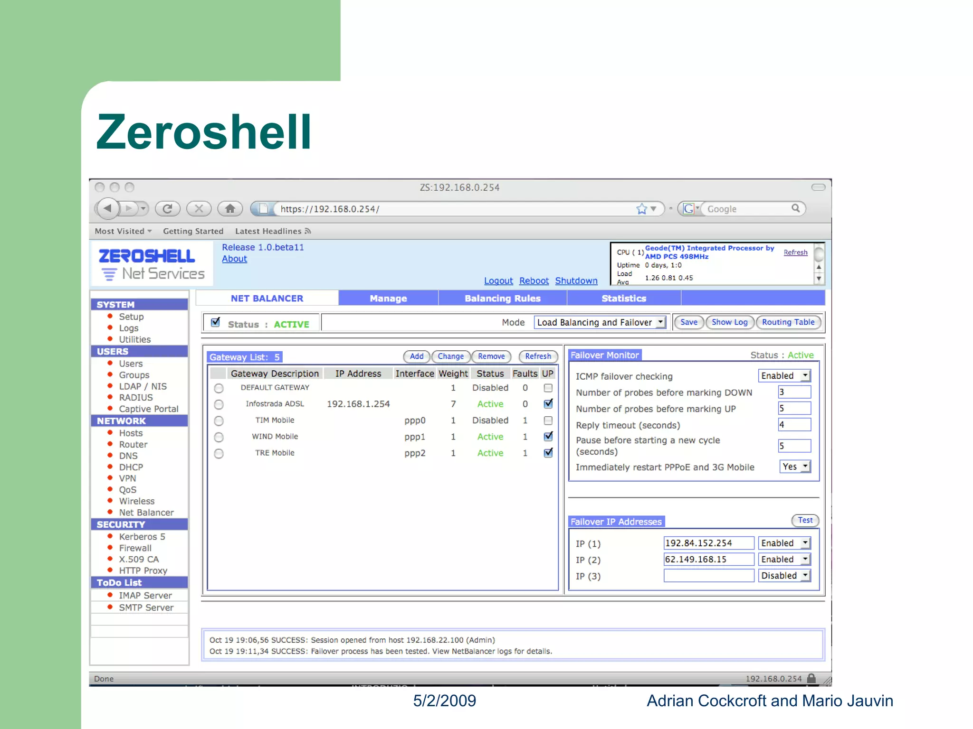Click the Save button
973x729 pixels.
689,322
